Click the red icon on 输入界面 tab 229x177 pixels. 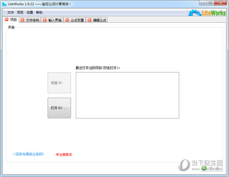pyautogui.click(x=45, y=20)
